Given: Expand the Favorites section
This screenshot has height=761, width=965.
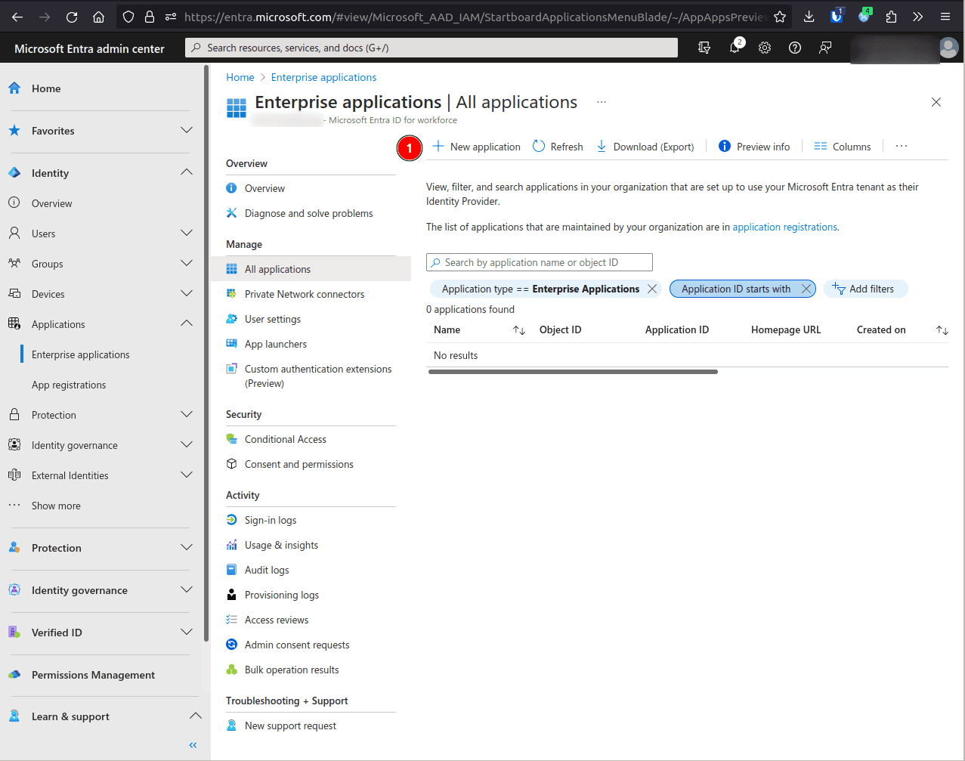Looking at the screenshot, I should (187, 130).
